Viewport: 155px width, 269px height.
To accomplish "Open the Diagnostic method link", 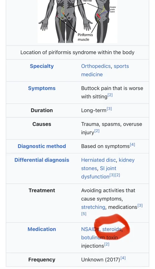I will (42, 146).
